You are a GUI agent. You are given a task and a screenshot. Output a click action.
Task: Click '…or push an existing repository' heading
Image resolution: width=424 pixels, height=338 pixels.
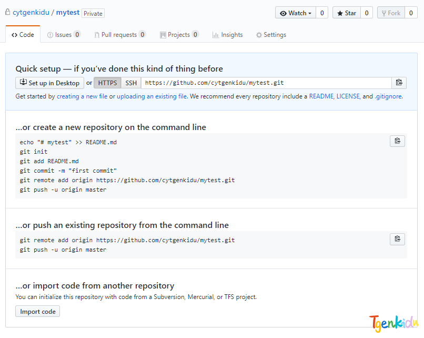(x=122, y=225)
